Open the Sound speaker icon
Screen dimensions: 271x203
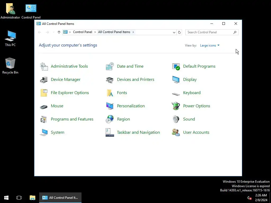pyautogui.click(x=176, y=119)
